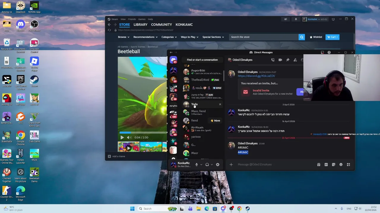Click Find or start a conversation
This screenshot has height=213, width=380.
[202, 60]
